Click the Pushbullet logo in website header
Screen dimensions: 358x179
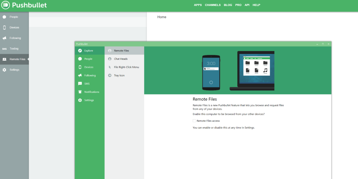click(x=24, y=5)
